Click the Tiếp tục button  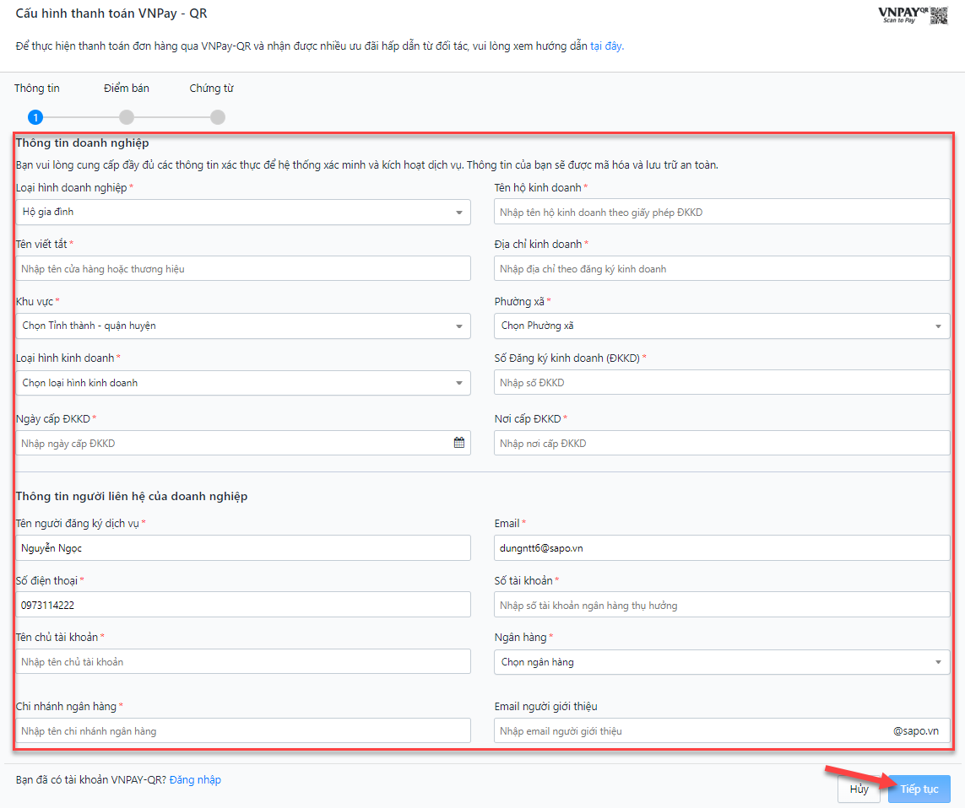click(x=919, y=789)
